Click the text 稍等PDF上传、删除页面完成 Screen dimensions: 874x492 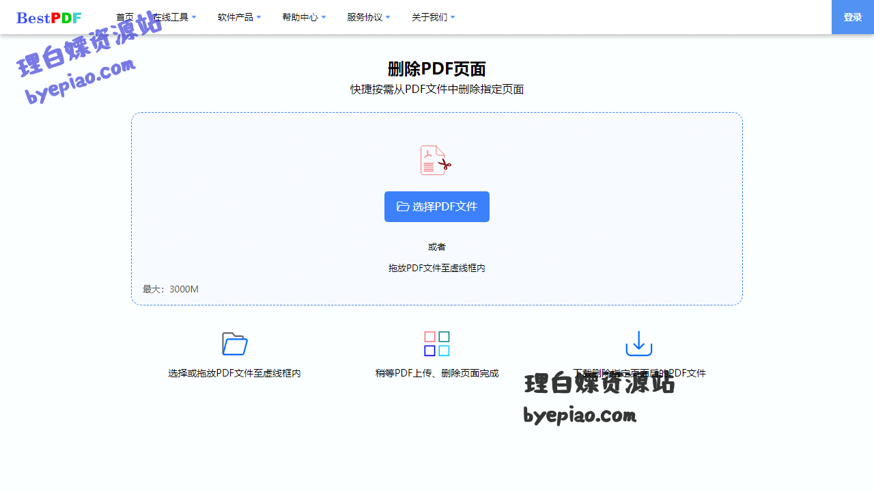[437, 373]
